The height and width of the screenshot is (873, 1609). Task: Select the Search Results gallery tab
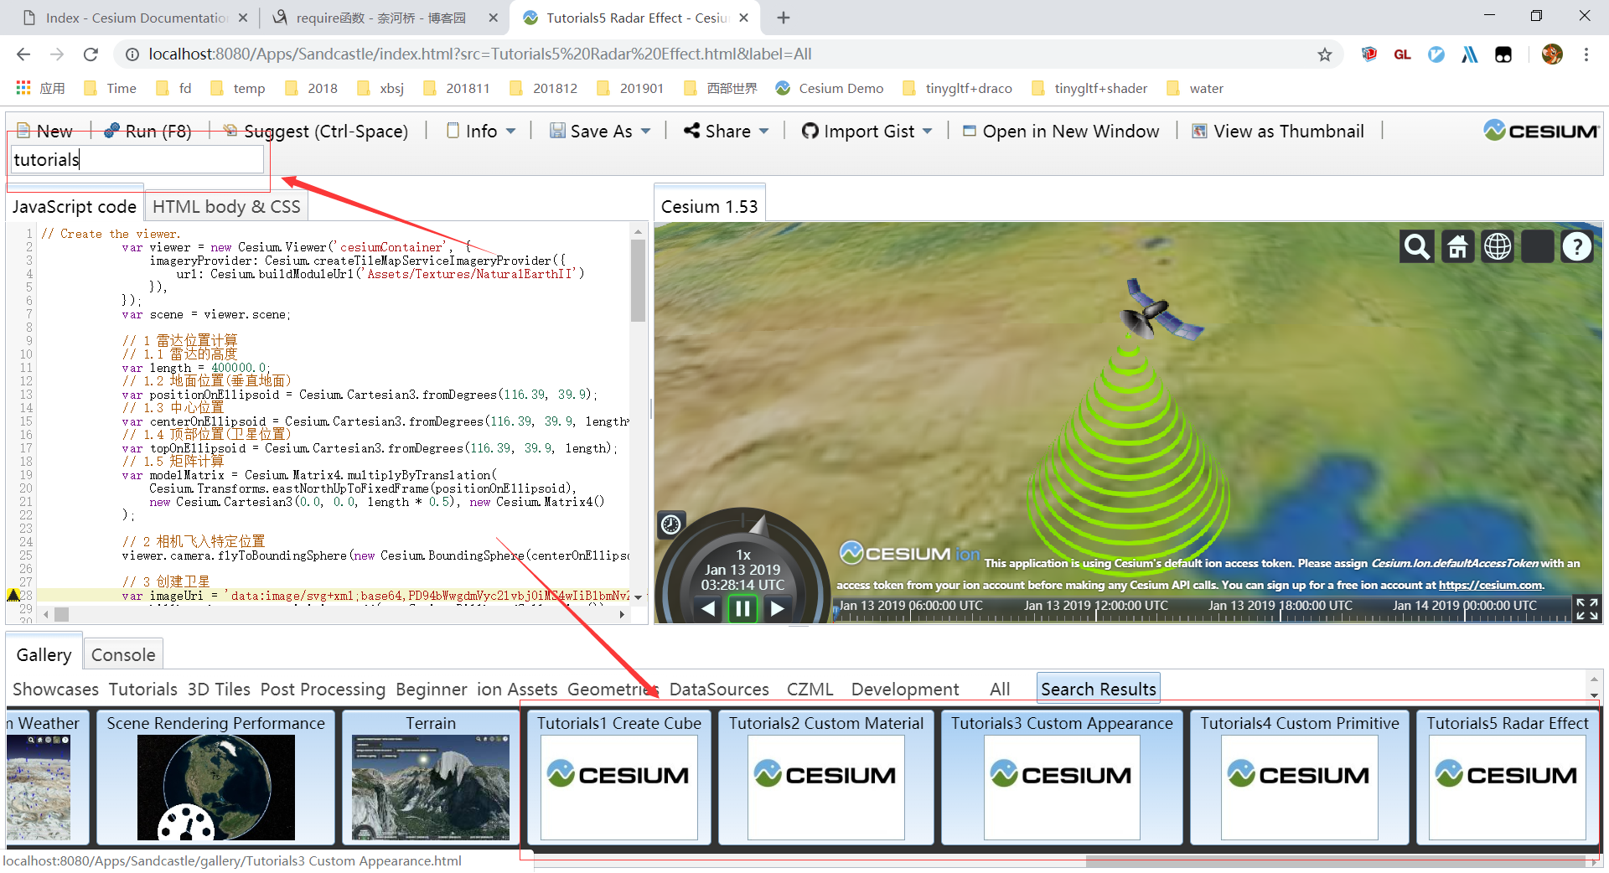click(1098, 689)
